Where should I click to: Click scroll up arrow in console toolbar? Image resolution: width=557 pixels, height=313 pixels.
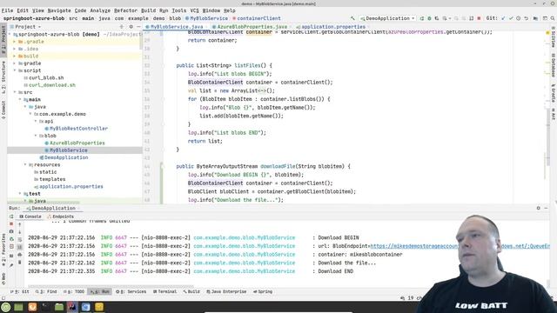tap(20, 224)
